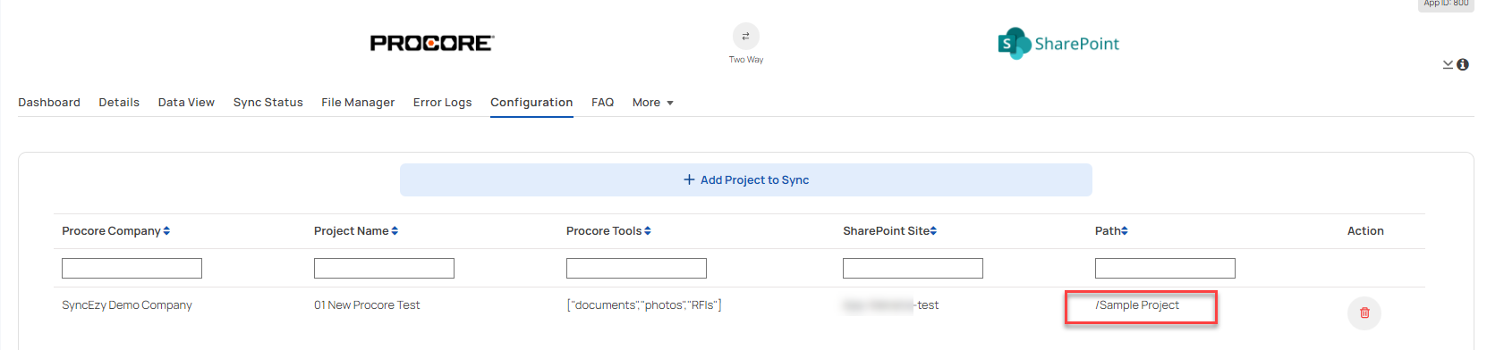Click Add Project to Sync button

point(746,179)
